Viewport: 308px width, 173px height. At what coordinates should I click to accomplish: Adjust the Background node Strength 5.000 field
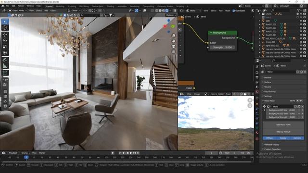(222, 48)
